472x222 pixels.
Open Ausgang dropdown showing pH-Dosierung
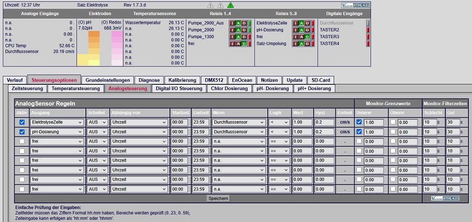click(x=56, y=131)
